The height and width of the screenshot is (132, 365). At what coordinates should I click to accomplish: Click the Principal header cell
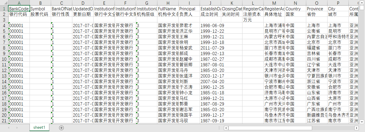coord(189,9)
